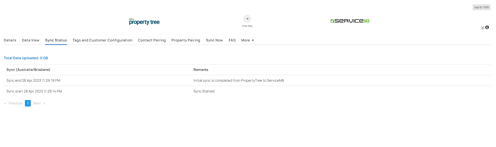Expand the More dropdown menu
Image resolution: width=496 pixels, height=147 pixels.
point(248,40)
